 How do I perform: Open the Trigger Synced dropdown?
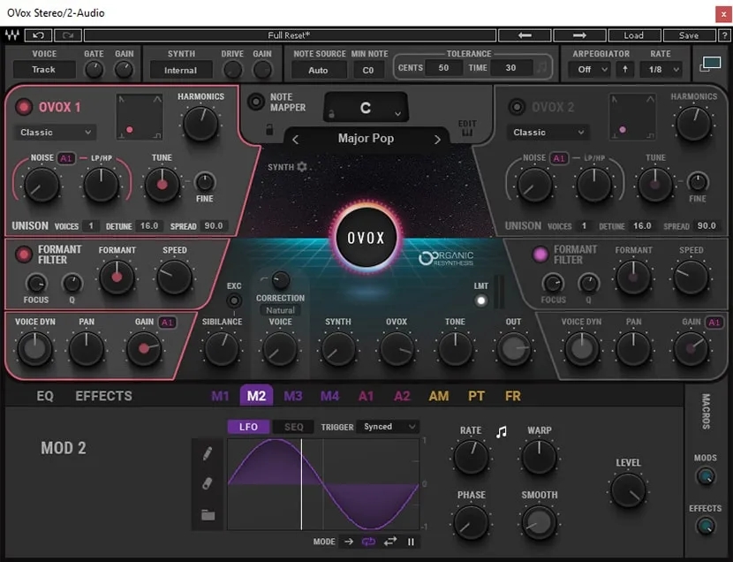point(389,427)
